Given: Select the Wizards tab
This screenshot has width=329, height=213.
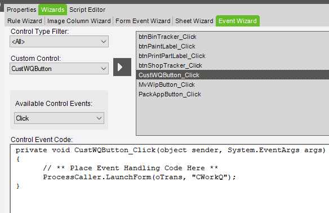Looking at the screenshot, I should click(52, 10).
